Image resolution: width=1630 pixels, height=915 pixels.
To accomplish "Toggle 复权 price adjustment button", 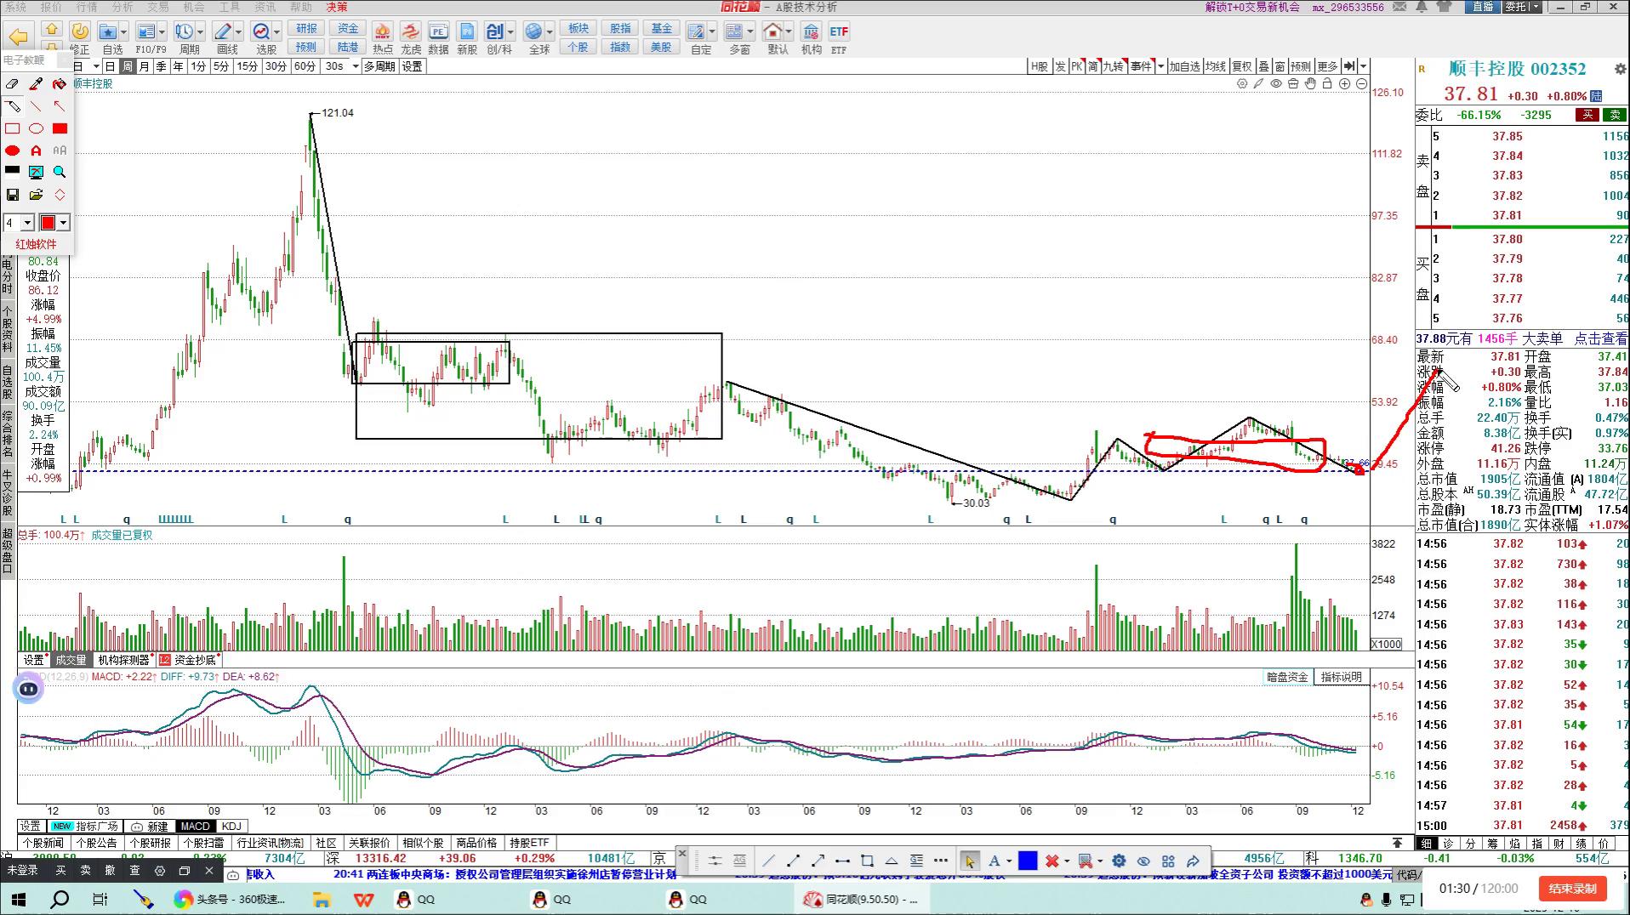I will pos(1242,66).
